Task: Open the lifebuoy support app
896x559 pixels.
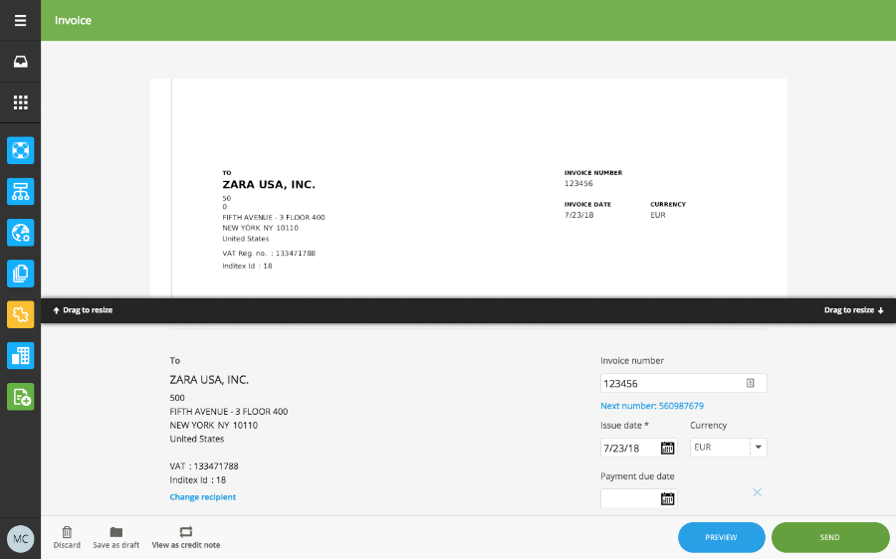Action: pos(21,150)
